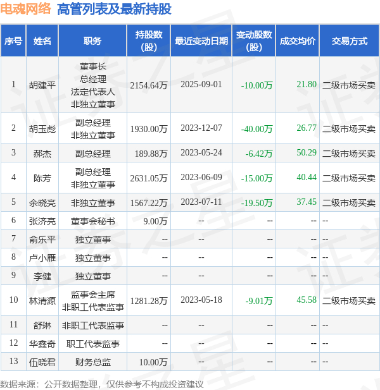Click average price 40.44
This screenshot has width=380, height=390.
(307, 177)
